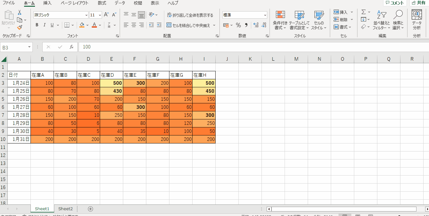Image resolution: width=429 pixels, height=216 pixels.
Task: Open the number format 標準 dropdown
Action: click(x=265, y=15)
